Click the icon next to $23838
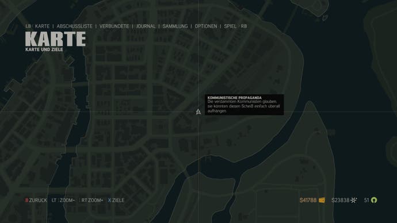 [x=354, y=200]
